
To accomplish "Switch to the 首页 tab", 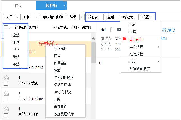I will click(19, 6).
